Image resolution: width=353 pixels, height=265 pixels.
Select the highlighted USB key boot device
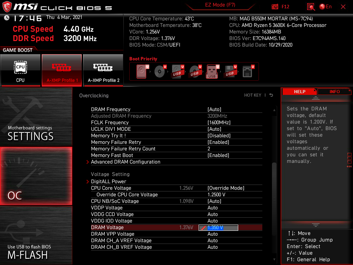212,71
